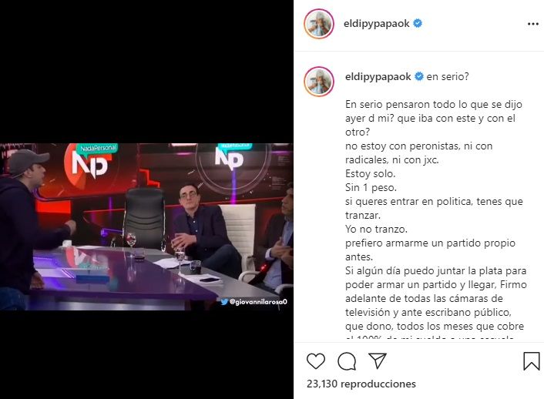The image size is (544, 399).
Task: Open three-dot more options menu
Action: coord(533,24)
